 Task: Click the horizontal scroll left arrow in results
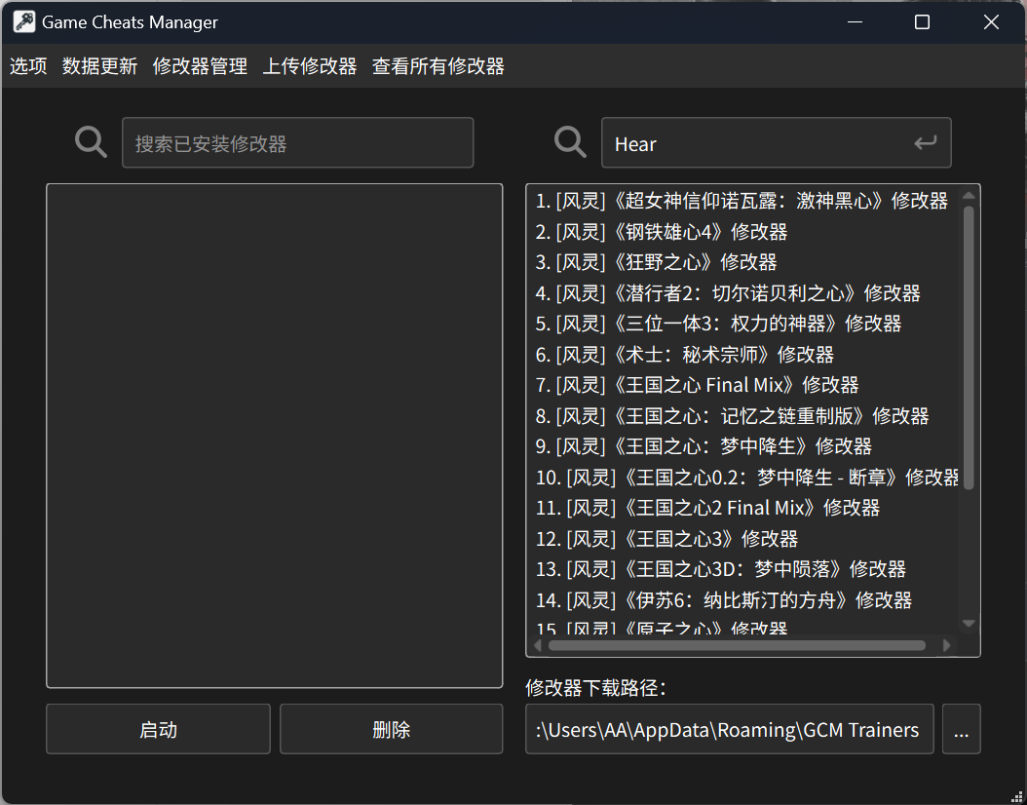coord(538,645)
